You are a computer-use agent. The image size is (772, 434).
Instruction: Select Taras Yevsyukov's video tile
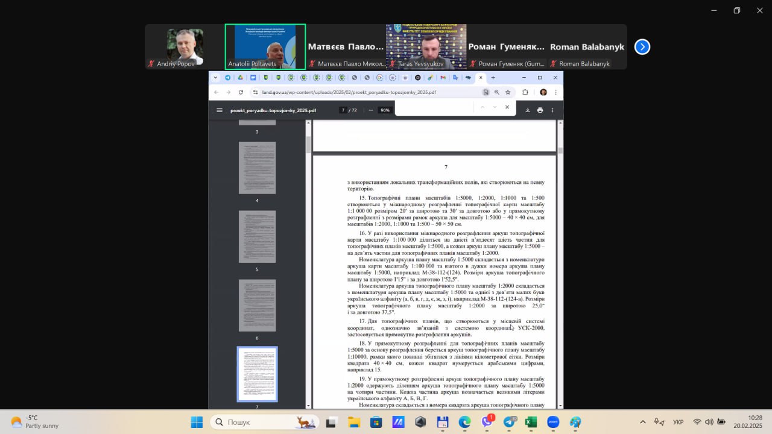[426, 47]
